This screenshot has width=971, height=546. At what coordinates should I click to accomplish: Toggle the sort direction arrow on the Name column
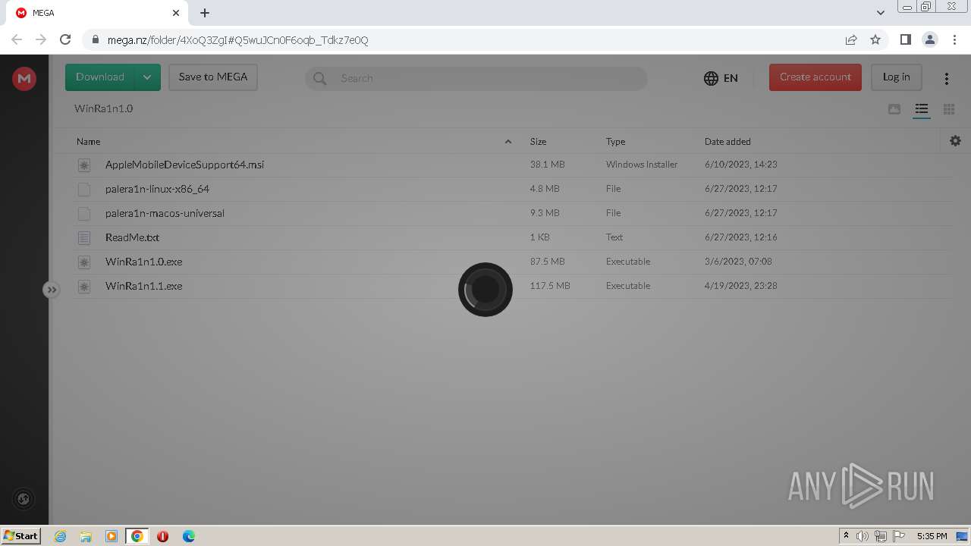[x=508, y=142]
